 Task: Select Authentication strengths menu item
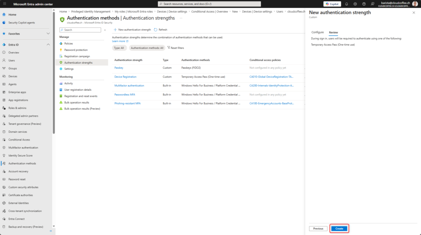tap(78, 63)
